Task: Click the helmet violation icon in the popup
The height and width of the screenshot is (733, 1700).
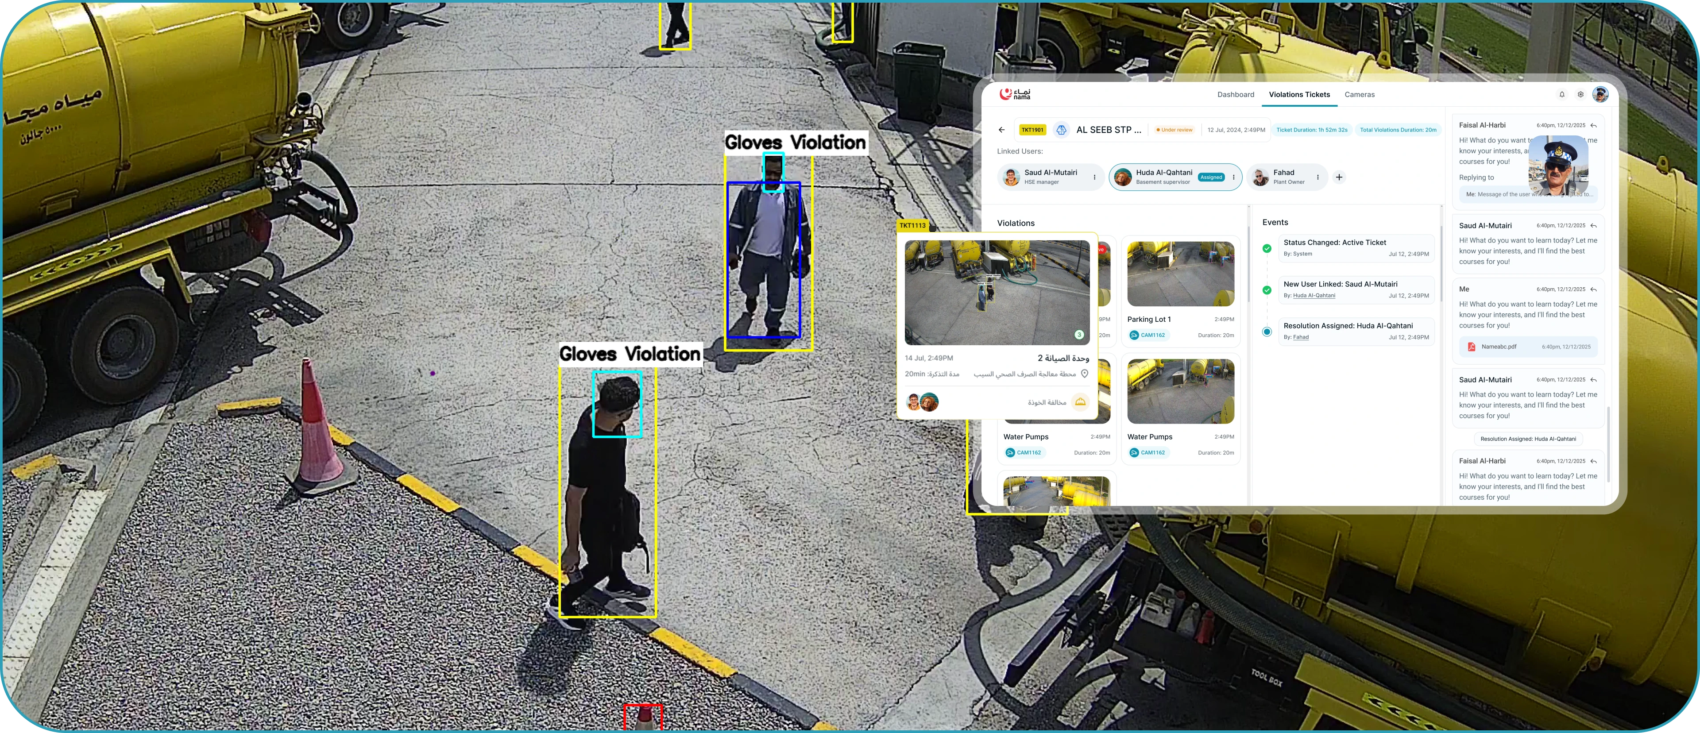Action: click(x=1080, y=402)
